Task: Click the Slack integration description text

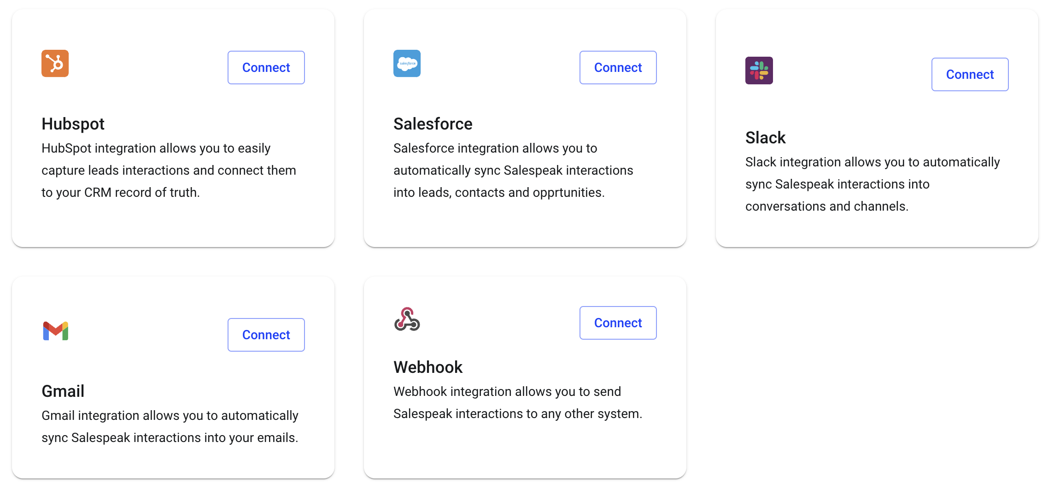Action: click(x=872, y=184)
